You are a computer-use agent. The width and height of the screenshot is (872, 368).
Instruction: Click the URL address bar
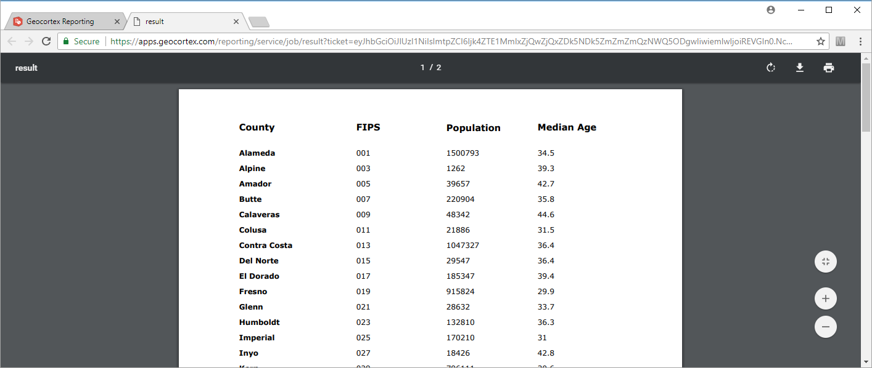[x=450, y=41]
